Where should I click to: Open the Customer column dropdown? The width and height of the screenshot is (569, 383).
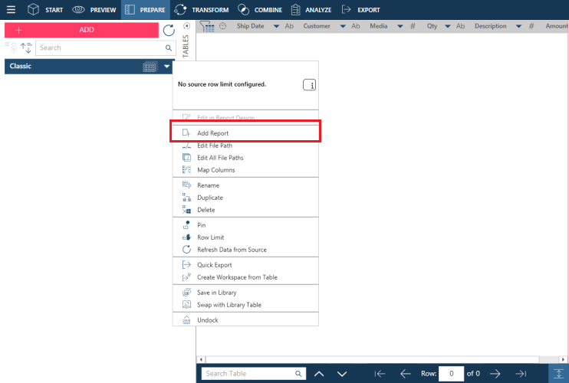tap(343, 26)
